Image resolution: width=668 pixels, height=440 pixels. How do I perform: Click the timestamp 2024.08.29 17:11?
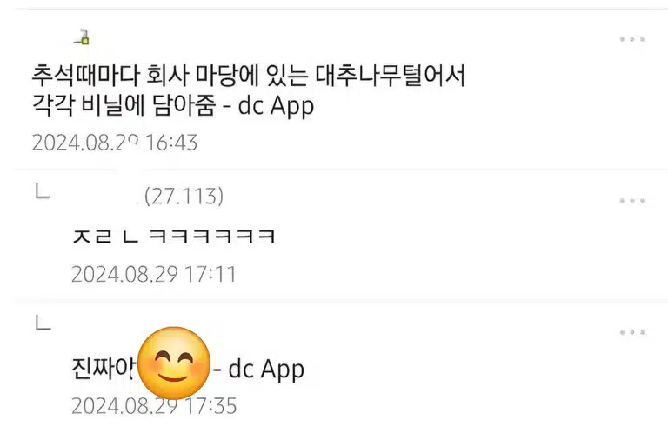[153, 274]
